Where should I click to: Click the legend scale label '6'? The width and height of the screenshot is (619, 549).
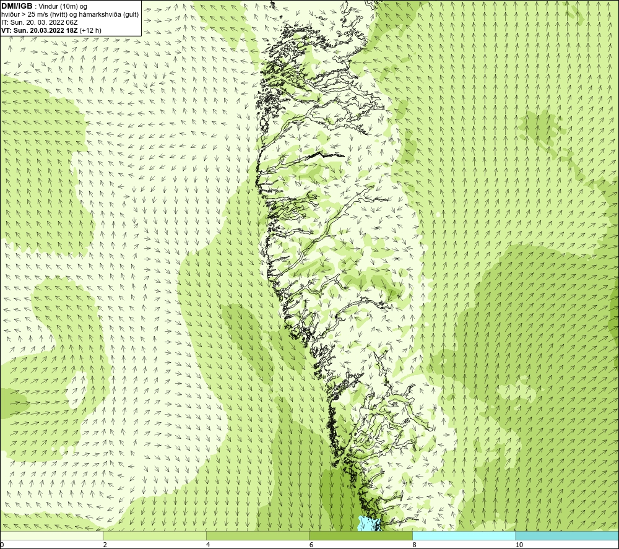311,545
